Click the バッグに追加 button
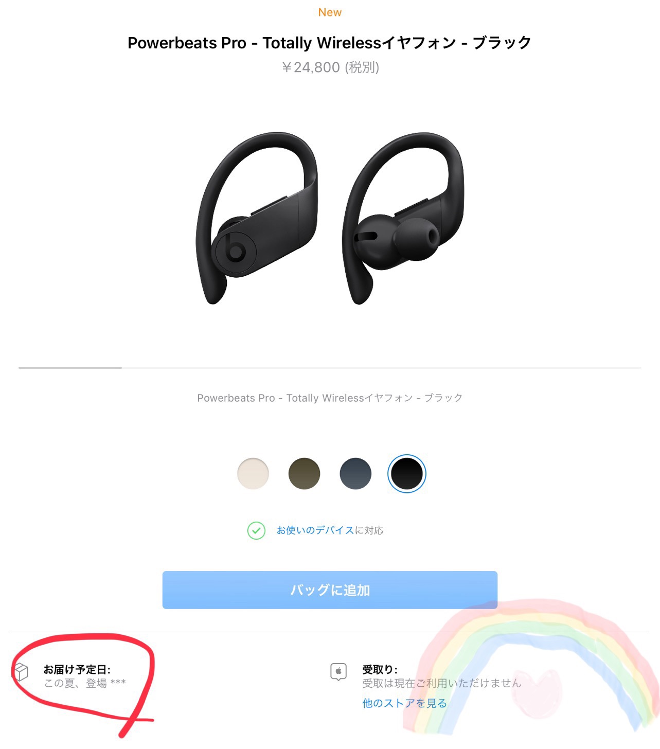This screenshot has height=749, width=660. click(330, 590)
